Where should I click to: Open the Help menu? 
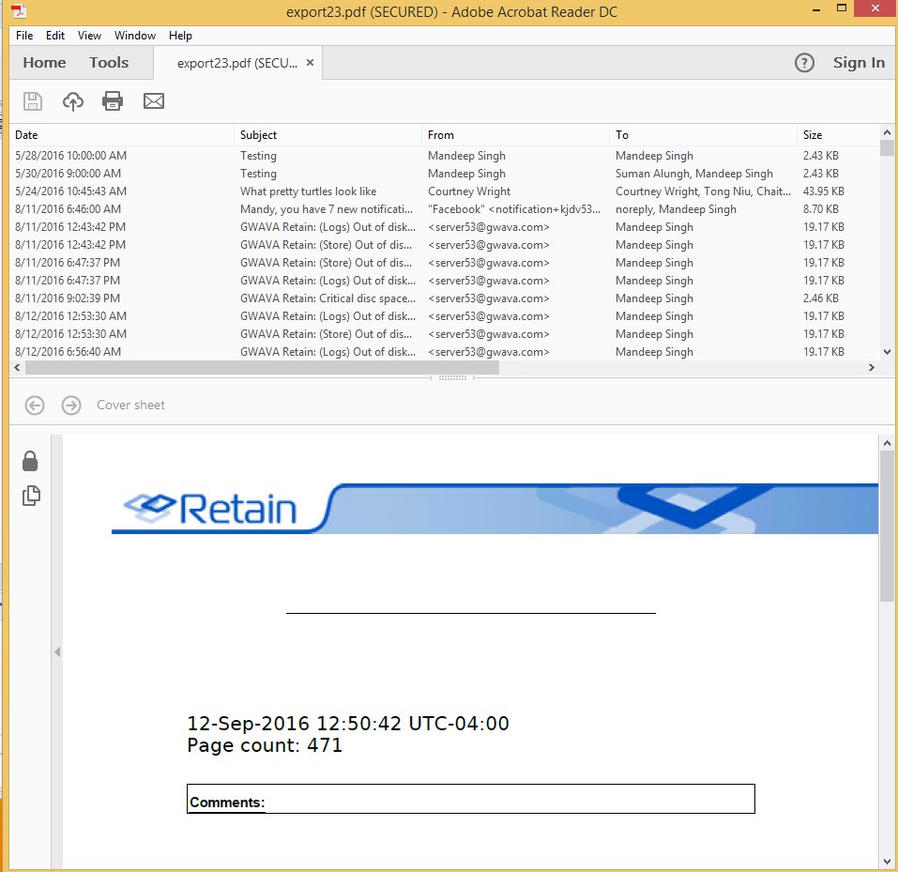(x=180, y=36)
